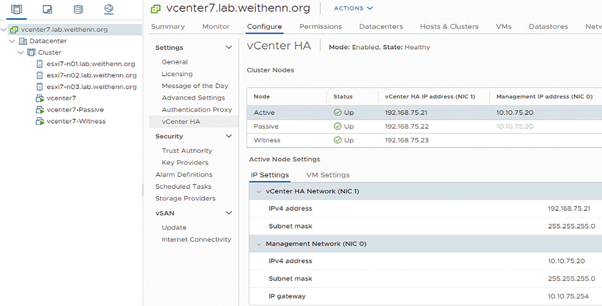This screenshot has width=602, height=306.
Task: Click the vCenter icon in the page header
Action: 156,8
